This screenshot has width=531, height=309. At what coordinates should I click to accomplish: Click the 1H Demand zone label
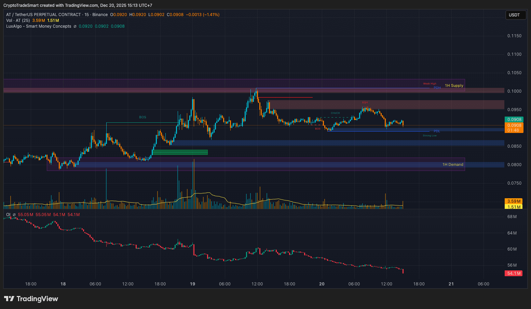coord(453,165)
